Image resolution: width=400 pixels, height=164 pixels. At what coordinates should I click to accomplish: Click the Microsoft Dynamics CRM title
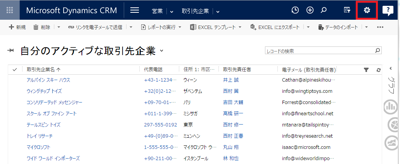click(x=72, y=10)
